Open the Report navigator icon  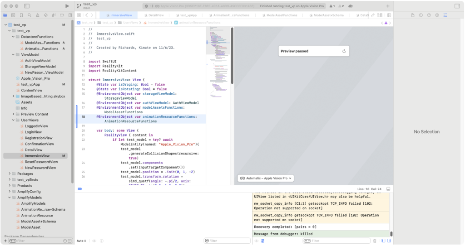tap(70, 15)
